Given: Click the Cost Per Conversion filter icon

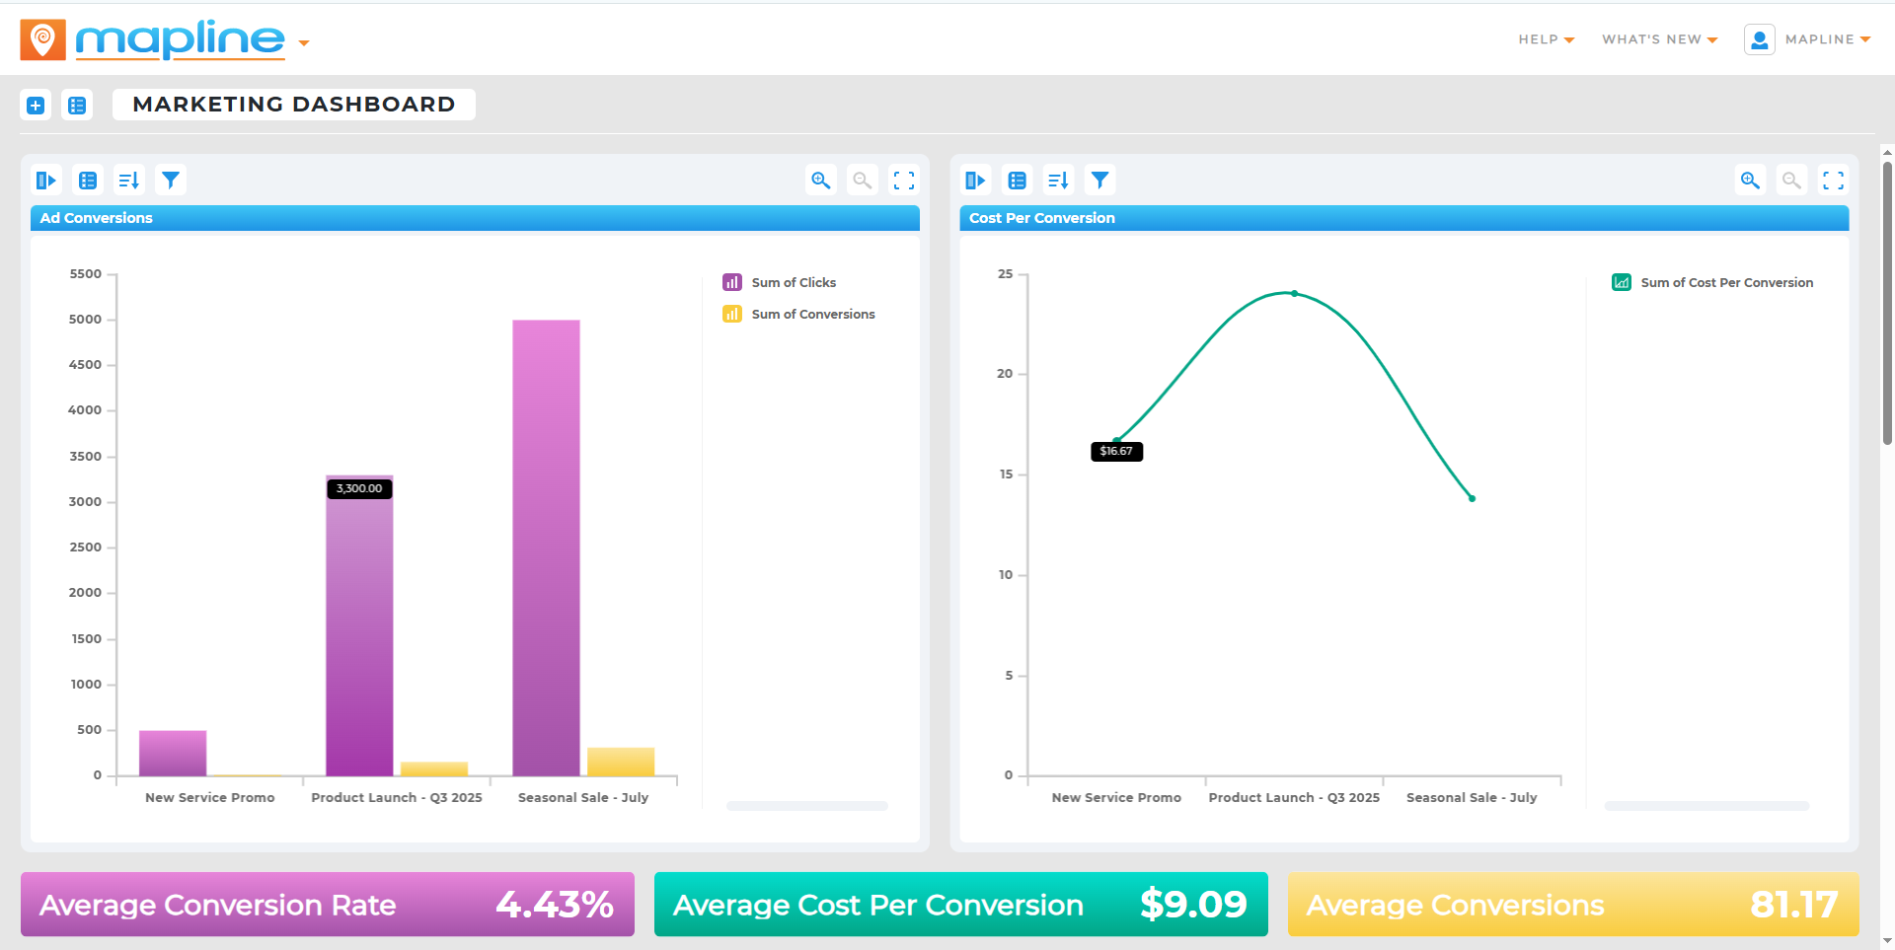Looking at the screenshot, I should click(x=1099, y=181).
